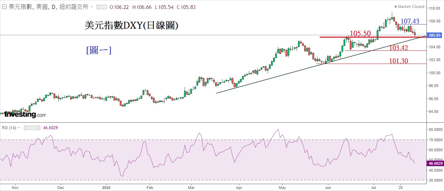Image resolution: width=444 pixels, height=191 pixels.
Task: Click the [圖一] blue annotation text
Action: (x=98, y=50)
